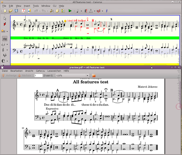Click the red 'I don't like this part' annotation

(77, 21)
